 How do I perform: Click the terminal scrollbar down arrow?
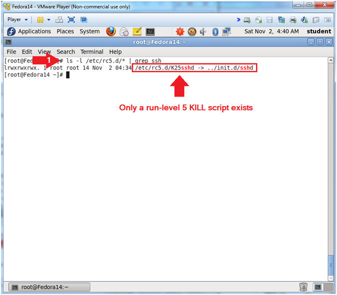331,278
